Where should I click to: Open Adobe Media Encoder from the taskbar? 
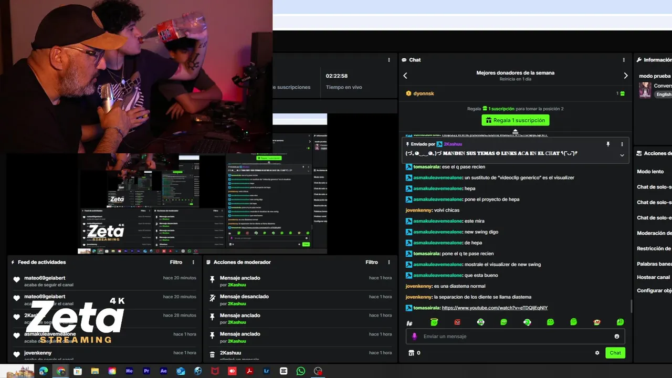pos(129,371)
